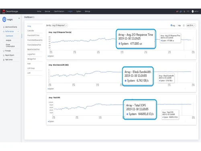Click the info icon next to Dashboard title
This screenshot has height=151, width=201.
[x=34, y=17]
